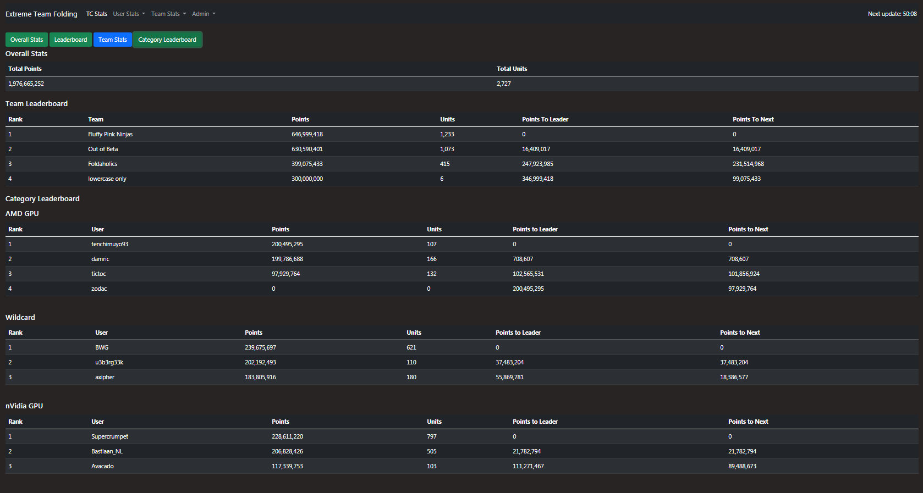Click the Wildcard section heading
The width and height of the screenshot is (923, 493).
pyautogui.click(x=20, y=317)
